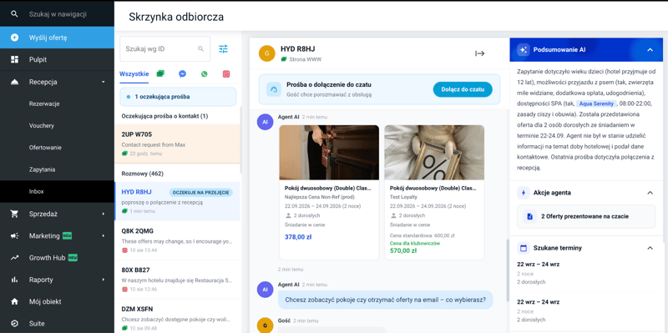Click the magnifier in Szukaj wg ID field
This screenshot has width=668, height=333.
point(200,49)
